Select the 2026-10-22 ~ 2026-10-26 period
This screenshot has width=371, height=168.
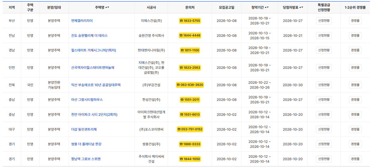[x=260, y=85]
